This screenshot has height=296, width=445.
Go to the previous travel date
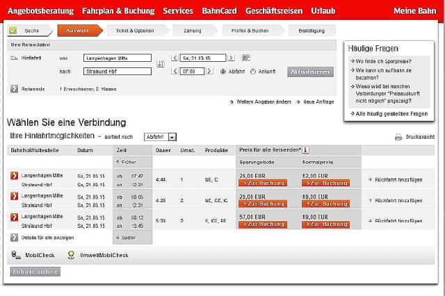(175, 58)
